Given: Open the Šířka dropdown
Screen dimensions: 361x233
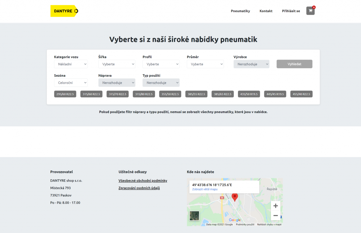Looking at the screenshot, I should point(117,64).
